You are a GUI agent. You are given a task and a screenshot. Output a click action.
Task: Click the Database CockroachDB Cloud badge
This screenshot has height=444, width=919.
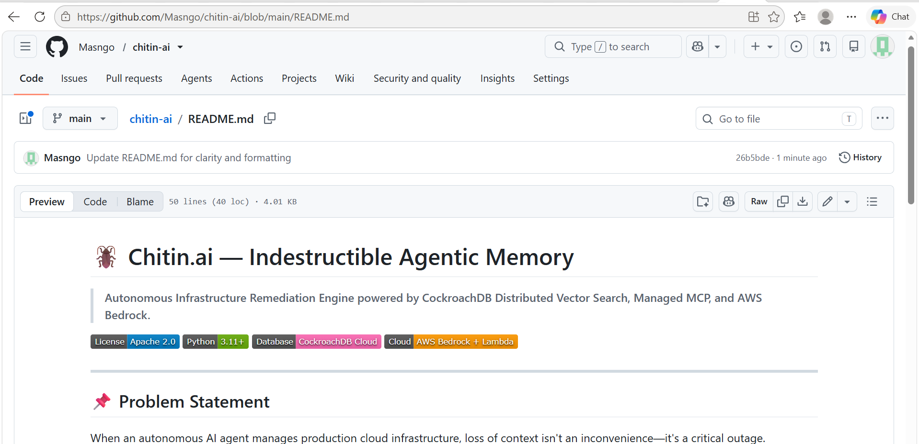(x=317, y=342)
